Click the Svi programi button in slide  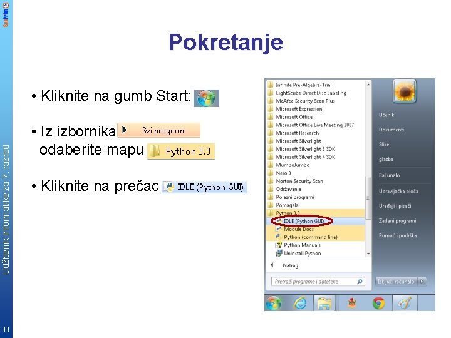pos(158,130)
